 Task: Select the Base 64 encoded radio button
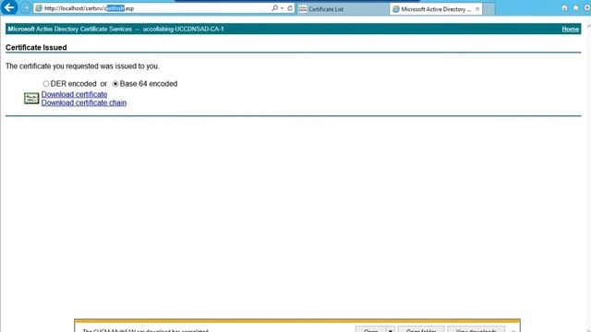(x=115, y=84)
